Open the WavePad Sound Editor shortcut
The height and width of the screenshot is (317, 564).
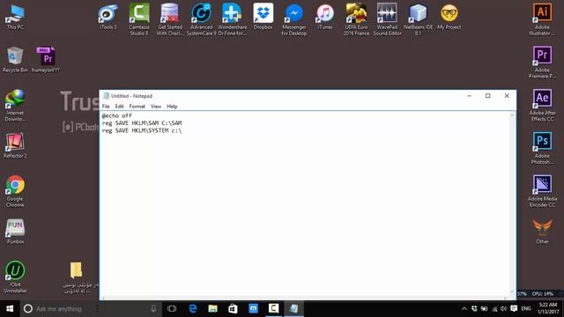pos(387,19)
